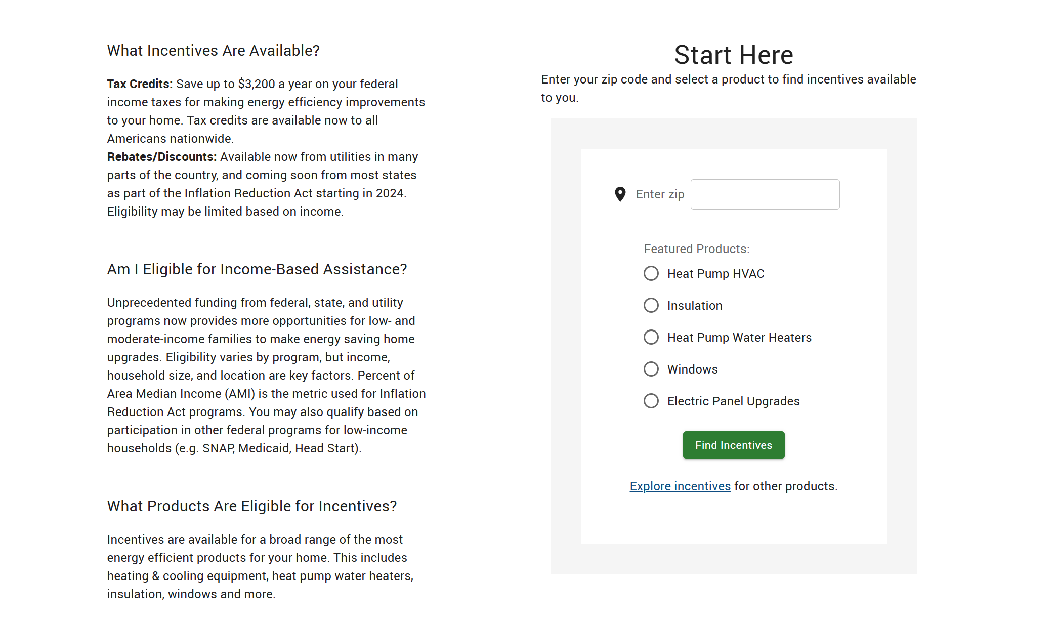This screenshot has height=620, width=1056.
Task: Click the zip code instruction text below Start Here
Action: (x=728, y=89)
